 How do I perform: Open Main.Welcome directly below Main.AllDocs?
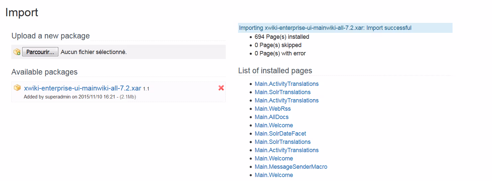click(x=274, y=125)
